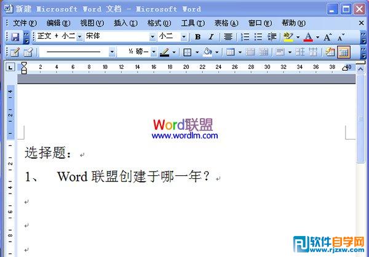Click the Save floppy disk icon

tap(15, 37)
